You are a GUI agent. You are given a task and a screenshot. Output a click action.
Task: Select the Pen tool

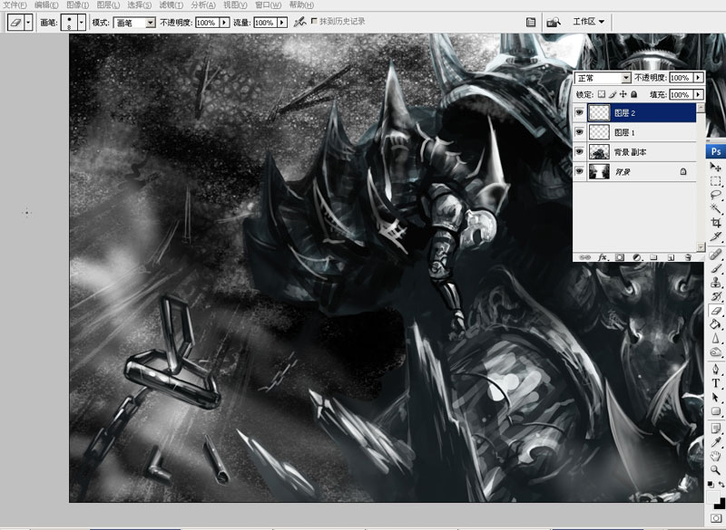[716, 370]
